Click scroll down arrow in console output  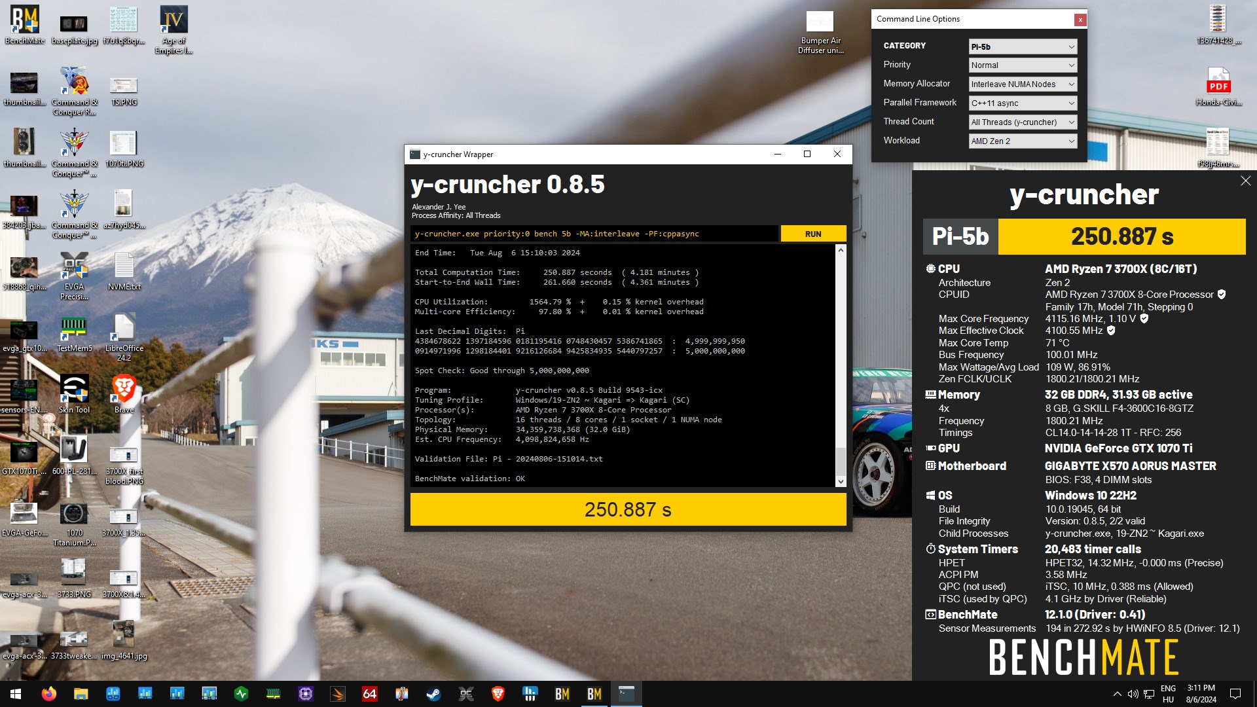click(841, 482)
